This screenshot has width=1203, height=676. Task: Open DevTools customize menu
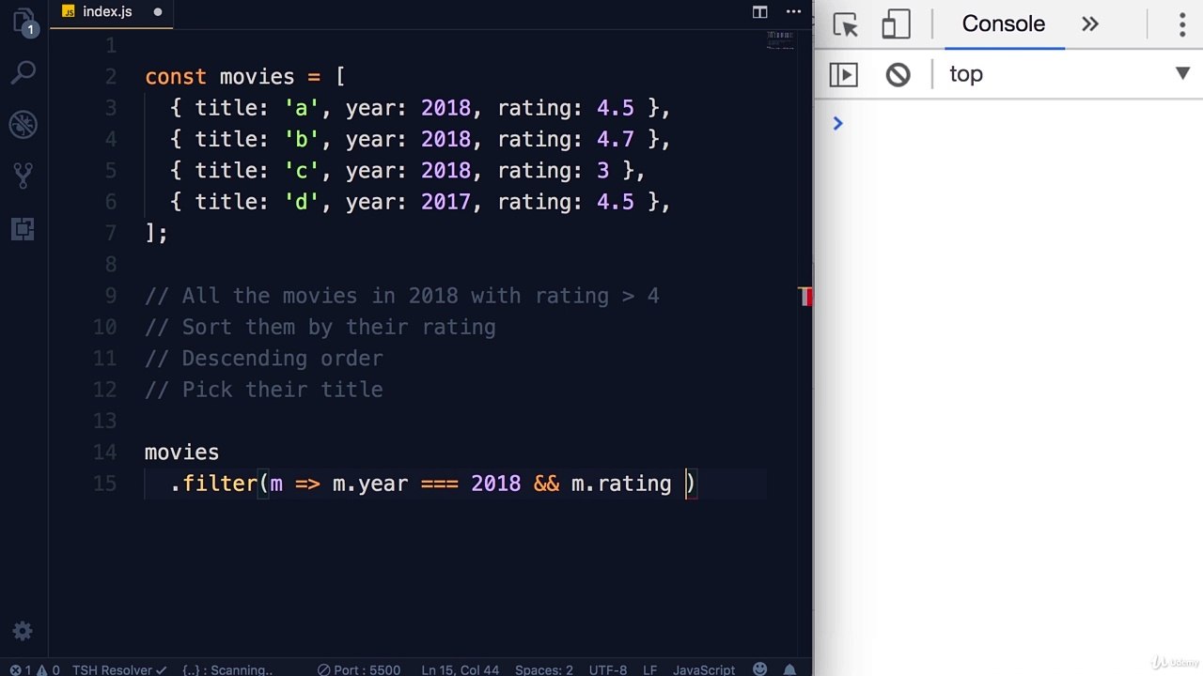(1182, 24)
